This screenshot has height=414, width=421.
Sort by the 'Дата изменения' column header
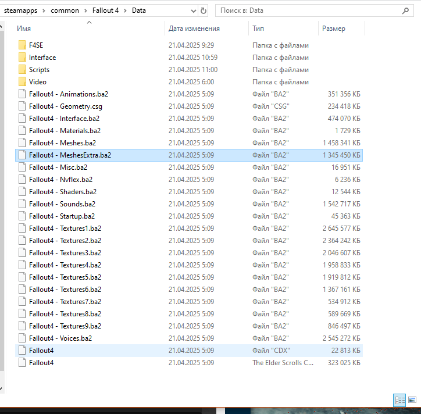(x=194, y=28)
